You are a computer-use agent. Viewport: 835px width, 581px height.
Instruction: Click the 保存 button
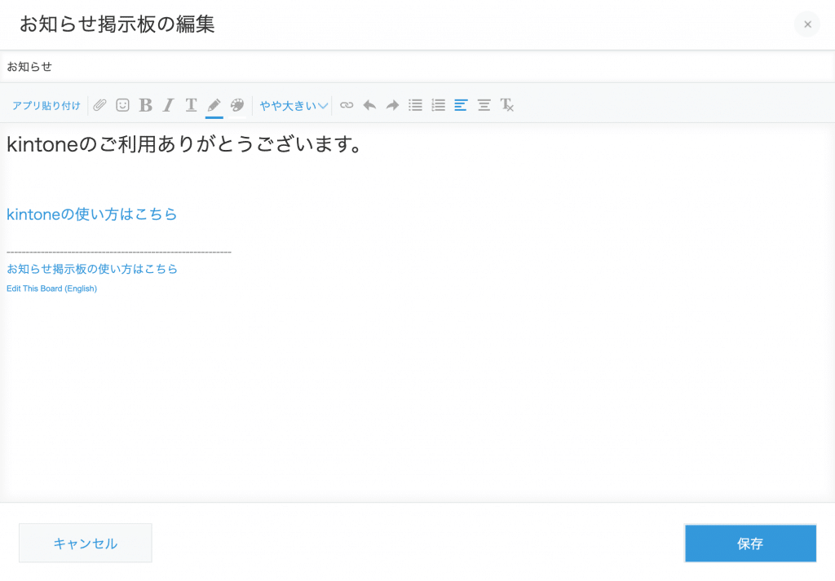click(x=750, y=544)
